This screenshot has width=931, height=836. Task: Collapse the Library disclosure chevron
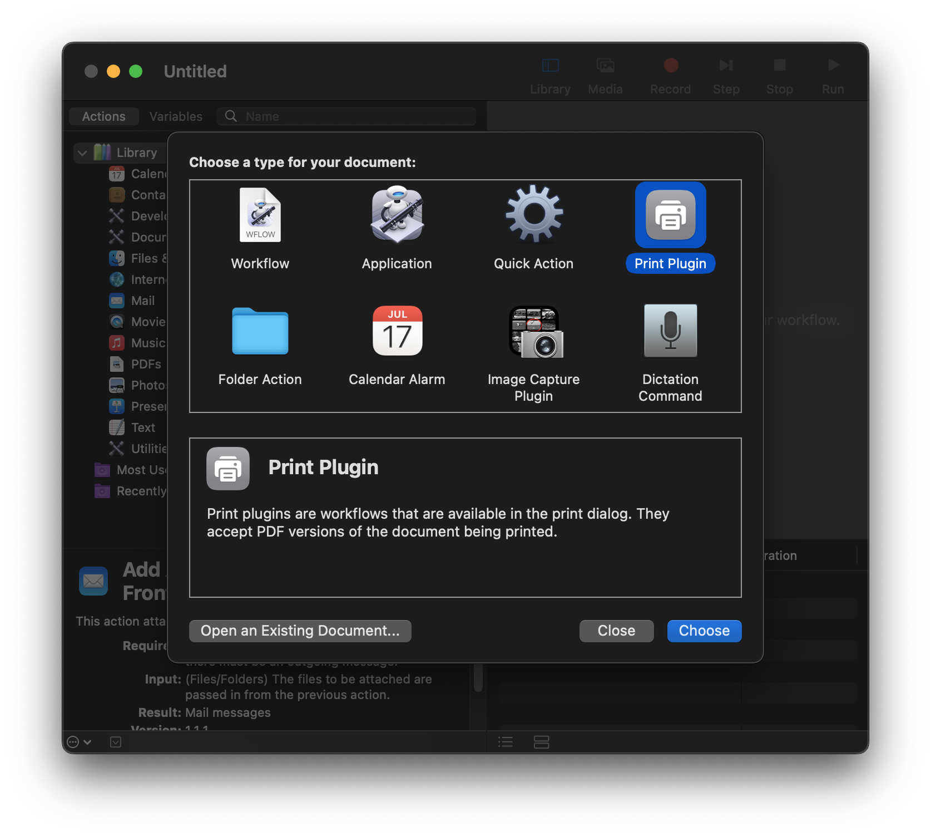click(82, 153)
